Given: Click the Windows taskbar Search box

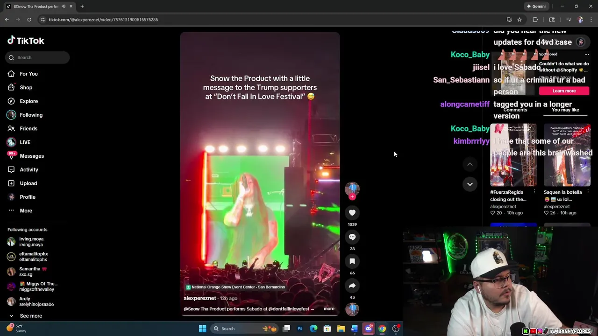Looking at the screenshot, I should tap(244, 329).
